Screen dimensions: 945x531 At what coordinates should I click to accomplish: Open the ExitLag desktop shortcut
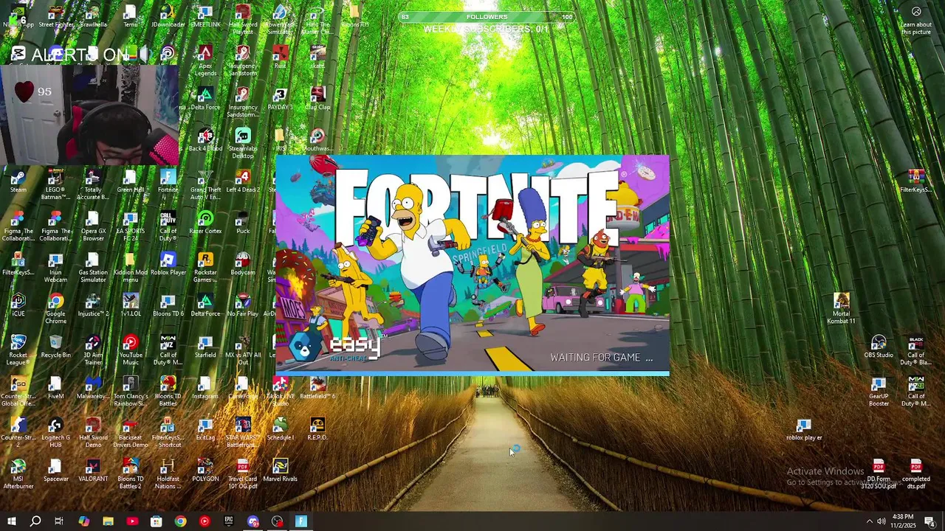click(x=205, y=430)
